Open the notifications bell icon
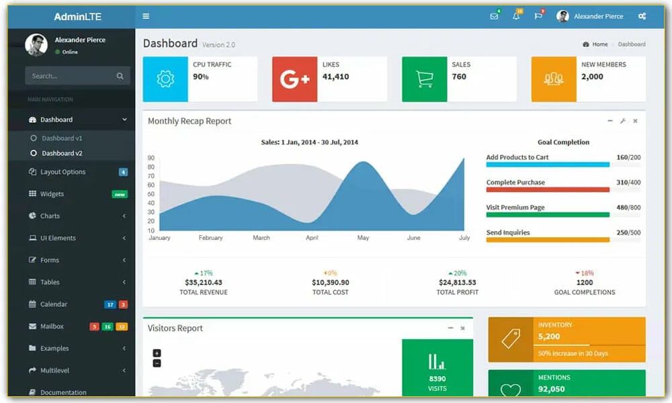 pyautogui.click(x=516, y=15)
